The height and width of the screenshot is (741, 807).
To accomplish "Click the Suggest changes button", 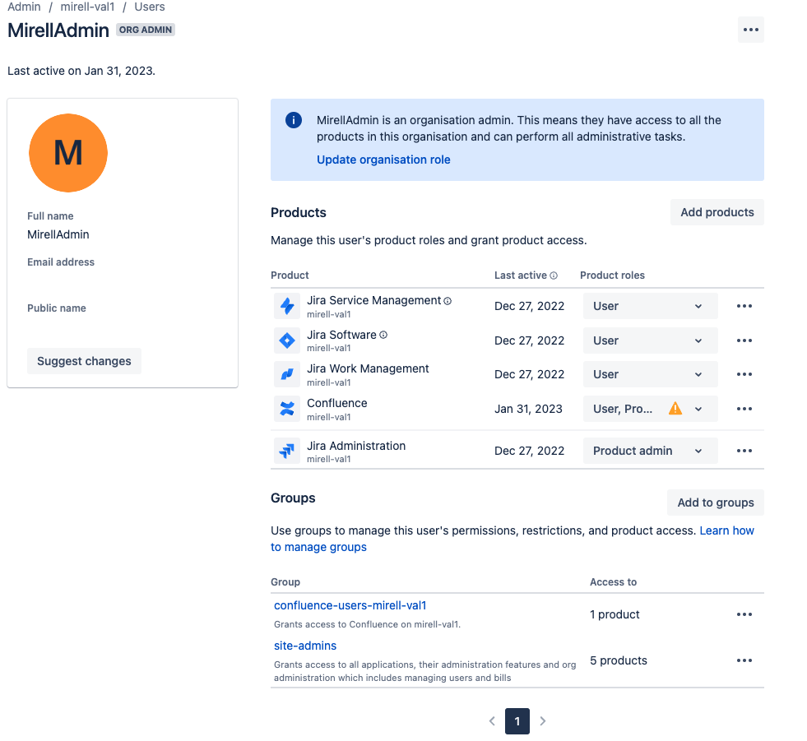I will coord(84,361).
